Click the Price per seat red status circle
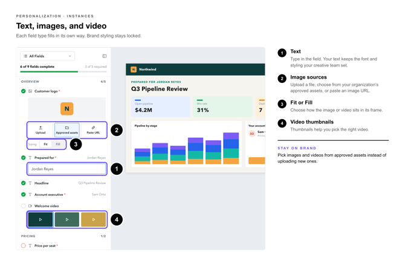This screenshot has height=260, width=405. point(23,245)
